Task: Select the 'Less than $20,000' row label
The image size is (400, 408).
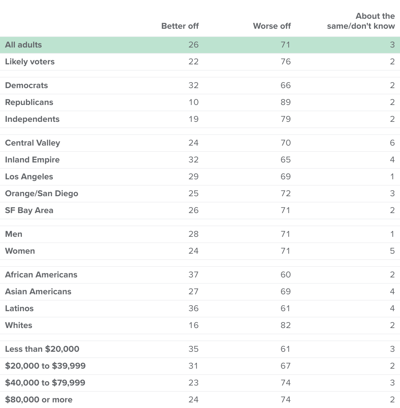Action: click(x=42, y=349)
